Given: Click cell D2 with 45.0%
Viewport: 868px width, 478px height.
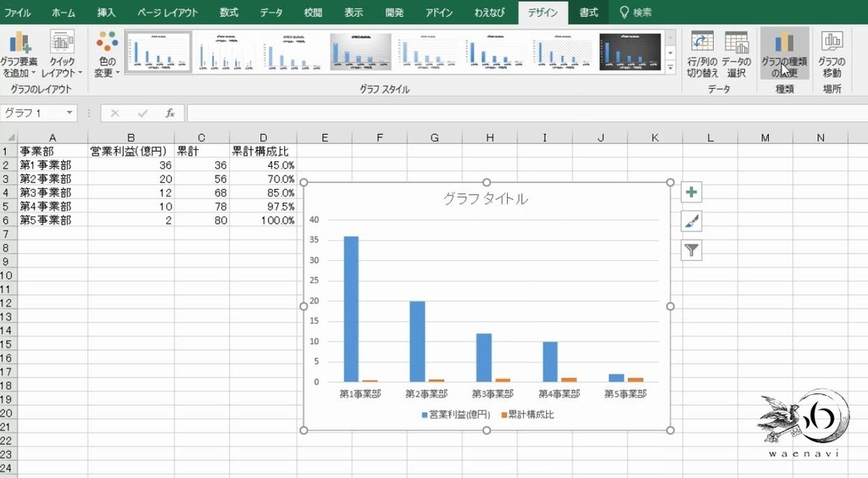Looking at the screenshot, I should (x=263, y=165).
